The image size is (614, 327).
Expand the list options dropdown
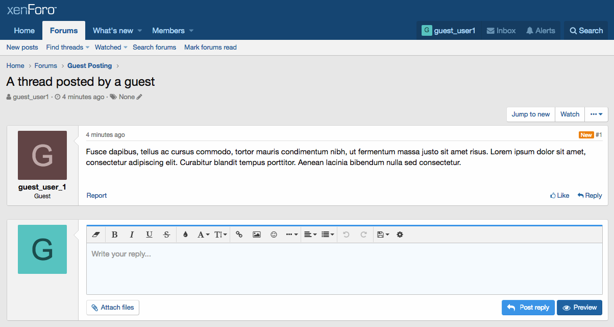coord(328,235)
